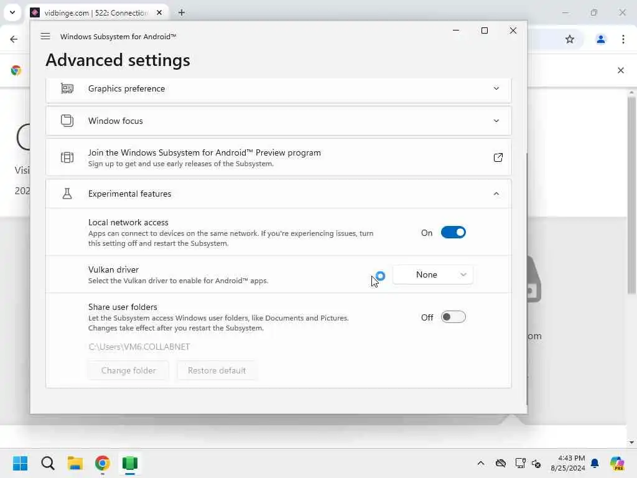Click the cloud sync tray icon
The width and height of the screenshot is (637, 478).
coord(501,463)
